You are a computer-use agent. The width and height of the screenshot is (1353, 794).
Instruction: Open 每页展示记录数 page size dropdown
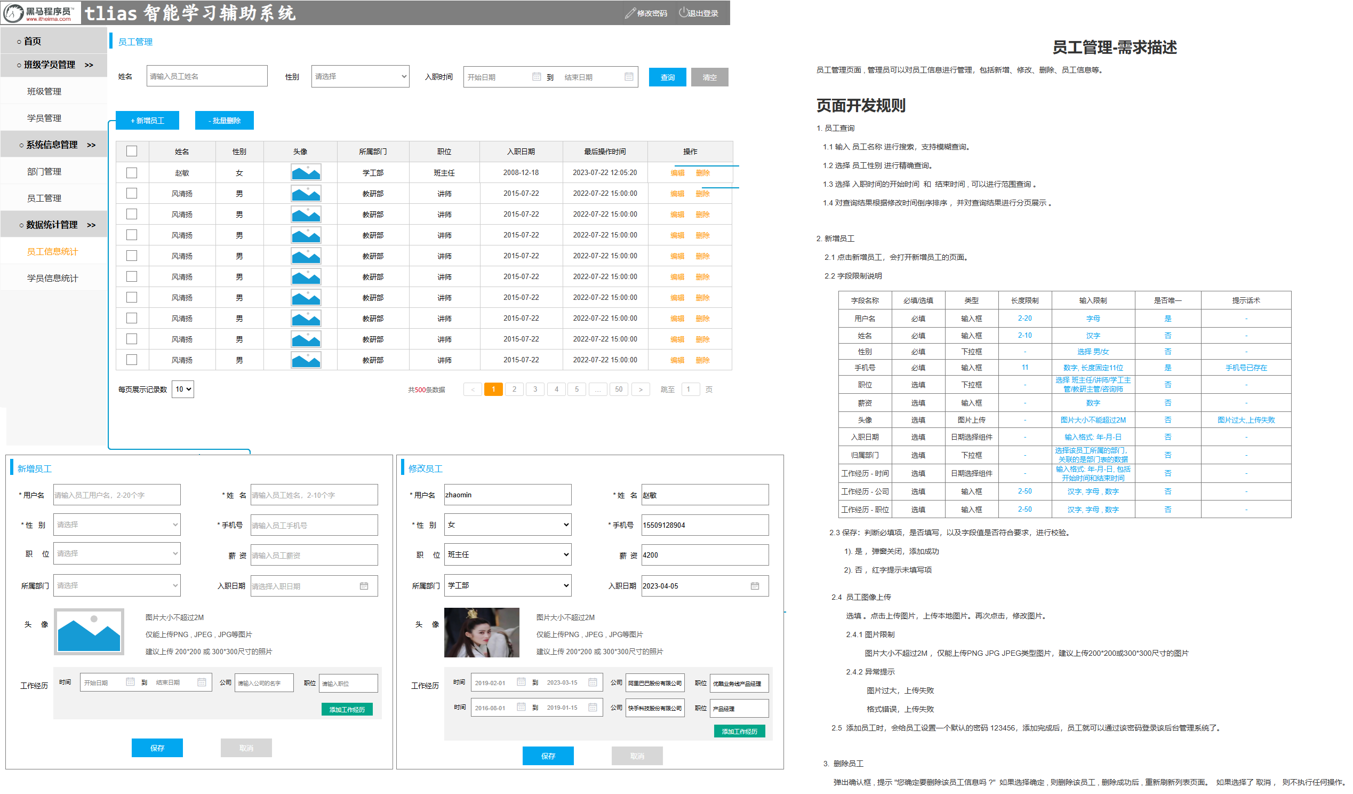[182, 390]
